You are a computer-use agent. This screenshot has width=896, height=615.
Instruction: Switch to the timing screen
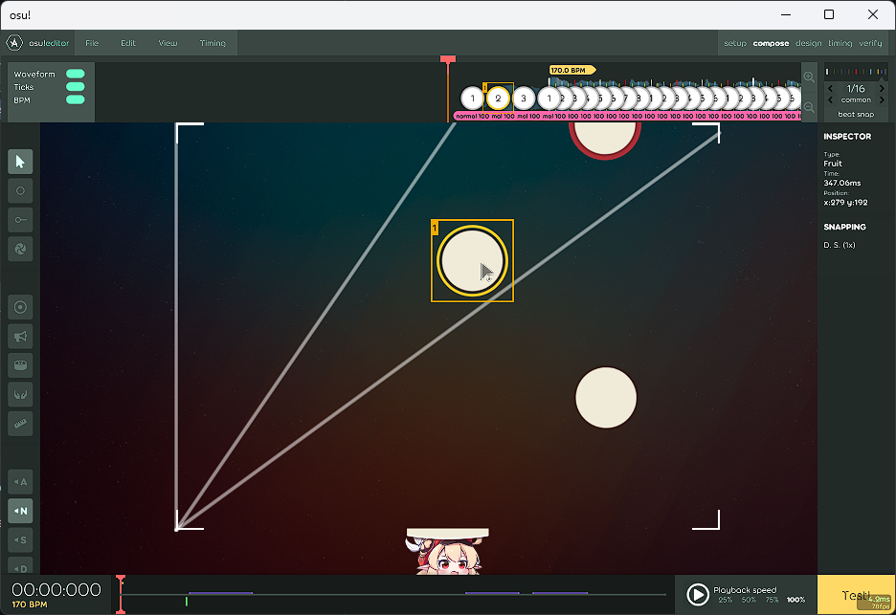[x=840, y=43]
